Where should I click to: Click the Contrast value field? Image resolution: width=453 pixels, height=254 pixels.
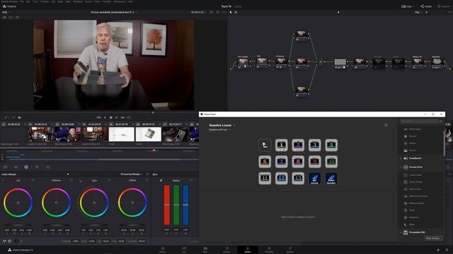tap(75, 241)
